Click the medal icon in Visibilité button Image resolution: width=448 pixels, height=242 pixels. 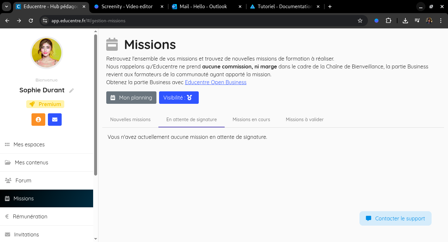[x=190, y=98]
